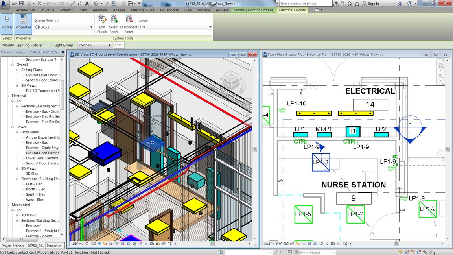Click the Help question mark icon

coord(410,4)
